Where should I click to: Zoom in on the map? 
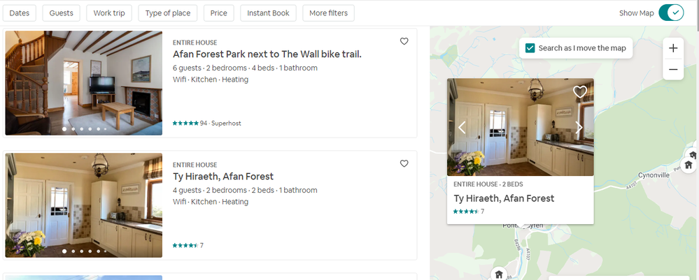(x=672, y=48)
